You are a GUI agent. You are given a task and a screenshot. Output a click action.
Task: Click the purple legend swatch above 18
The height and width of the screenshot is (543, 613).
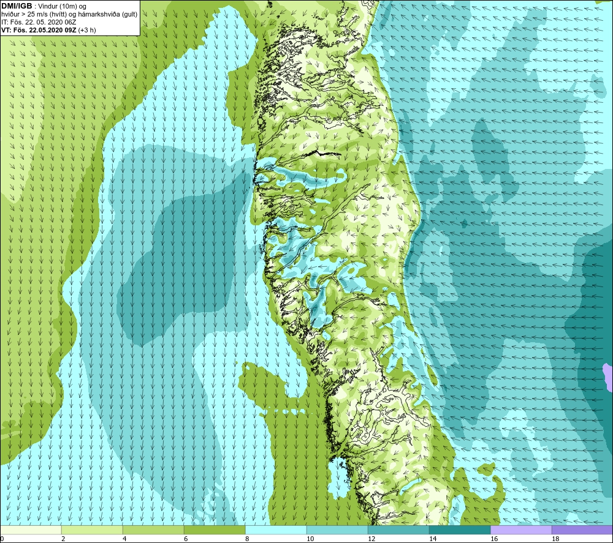point(582,530)
